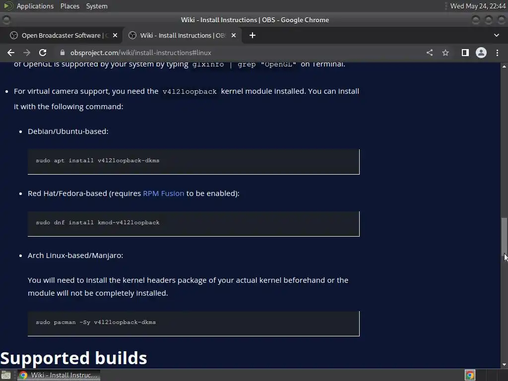Bookmark this page with the star
Screen dimensions: 508x381
pyautogui.click(x=445, y=53)
